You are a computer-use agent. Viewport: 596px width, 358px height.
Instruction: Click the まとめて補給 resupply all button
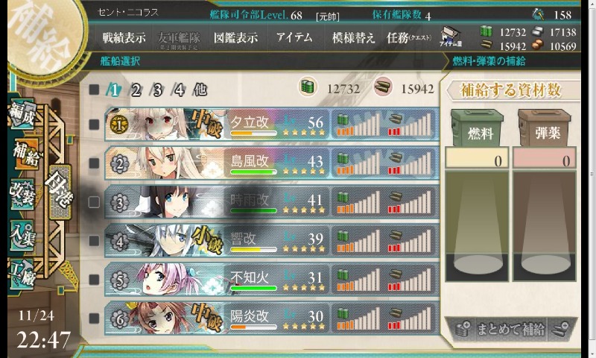[511, 329]
